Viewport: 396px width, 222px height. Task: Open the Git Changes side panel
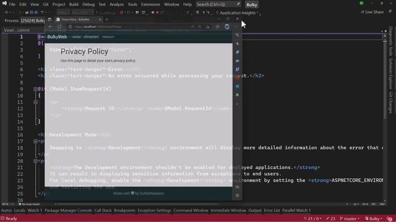click(390, 103)
